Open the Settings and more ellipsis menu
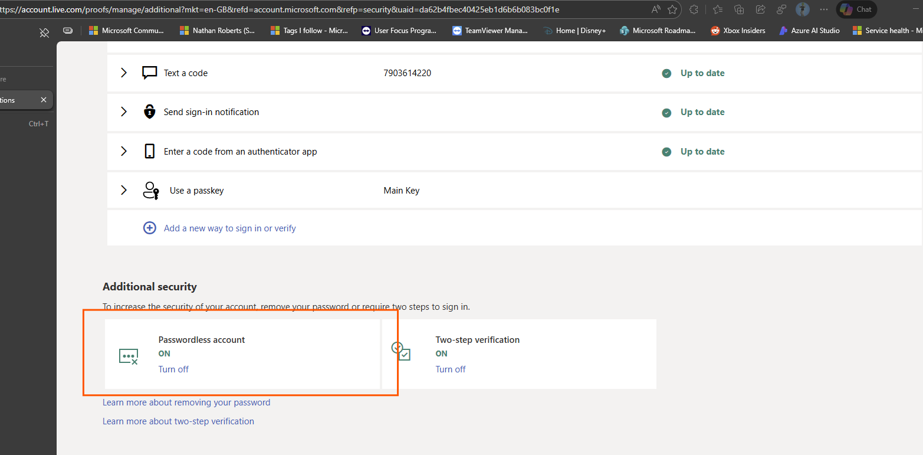The width and height of the screenshot is (923, 455). pos(824,9)
